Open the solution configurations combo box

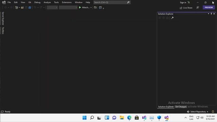tap(52, 7)
